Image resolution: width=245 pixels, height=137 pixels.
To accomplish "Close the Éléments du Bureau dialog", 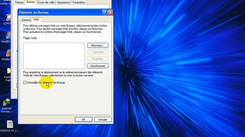I will [110, 12].
